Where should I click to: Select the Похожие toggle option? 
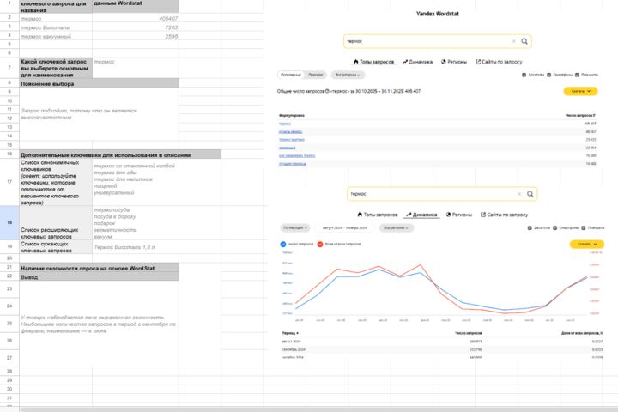click(x=315, y=75)
